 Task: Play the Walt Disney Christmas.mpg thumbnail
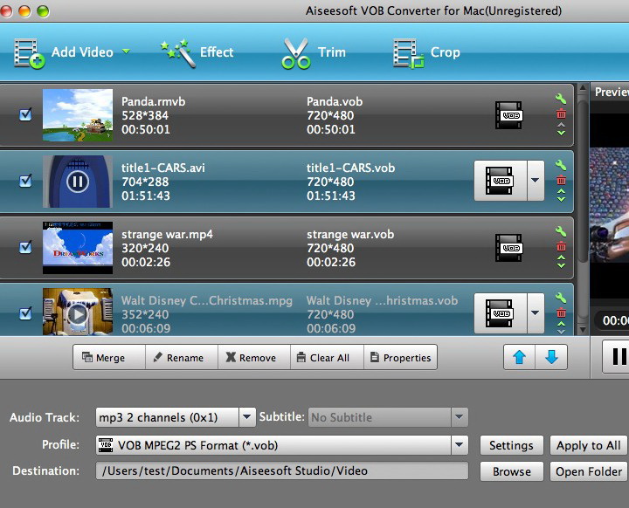pos(78,314)
